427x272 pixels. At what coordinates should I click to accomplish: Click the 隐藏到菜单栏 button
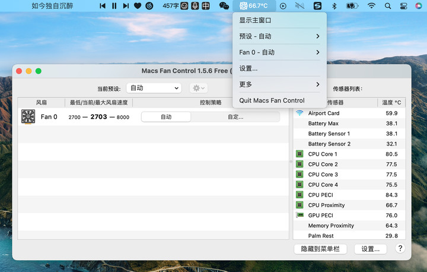(x=320, y=249)
